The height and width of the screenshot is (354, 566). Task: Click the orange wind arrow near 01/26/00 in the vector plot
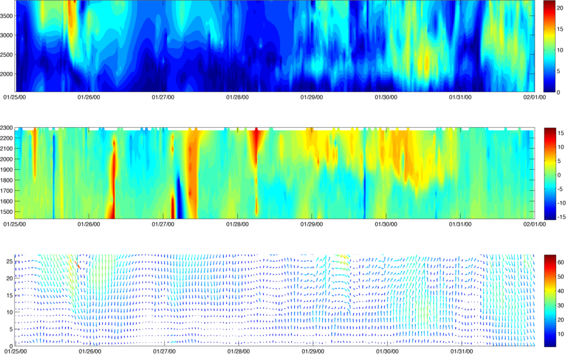77,264
